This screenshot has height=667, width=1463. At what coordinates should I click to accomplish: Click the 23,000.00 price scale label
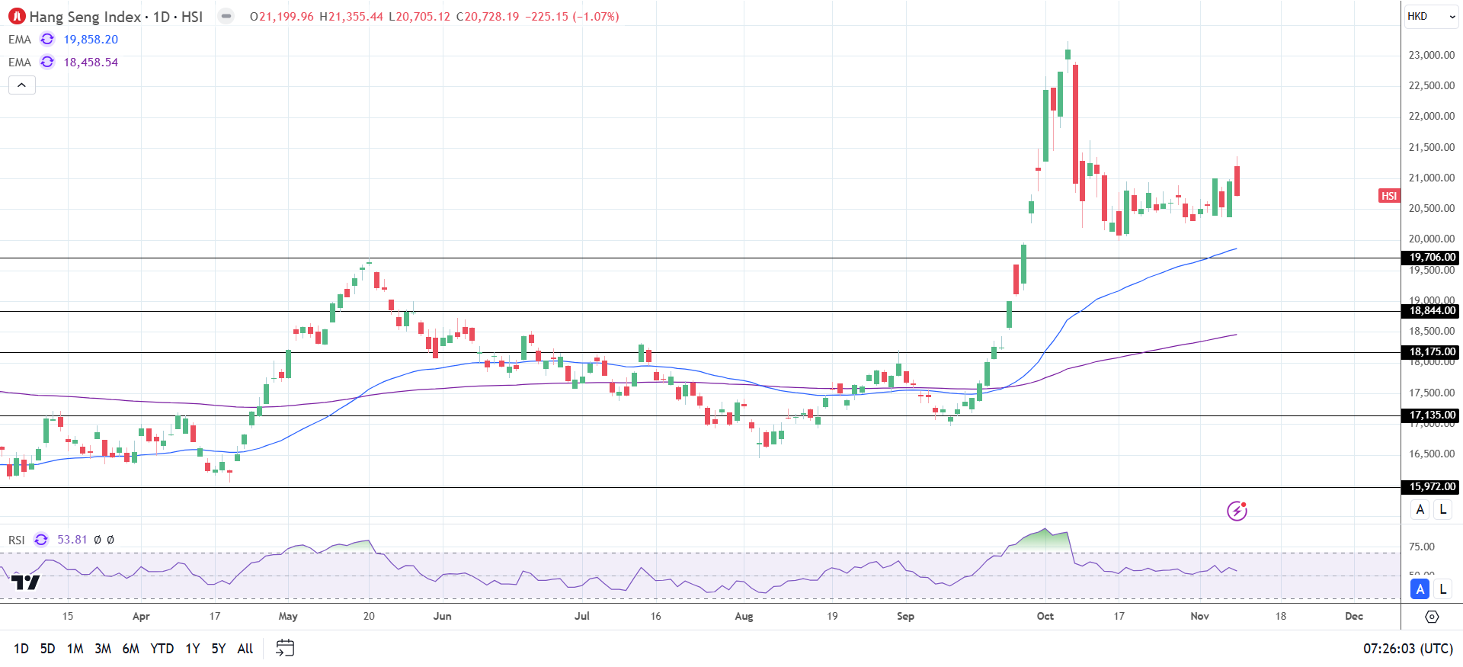point(1432,55)
